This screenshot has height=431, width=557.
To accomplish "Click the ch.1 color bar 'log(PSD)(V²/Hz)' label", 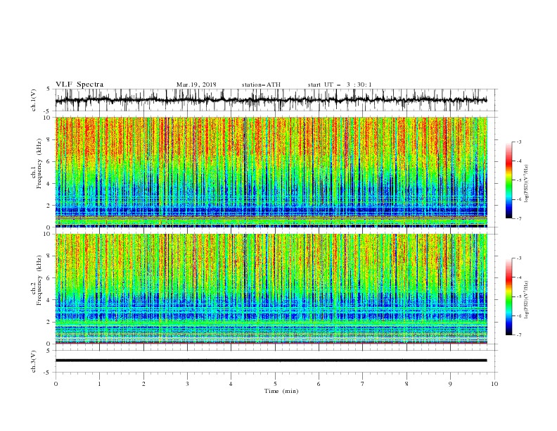I will [527, 184].
